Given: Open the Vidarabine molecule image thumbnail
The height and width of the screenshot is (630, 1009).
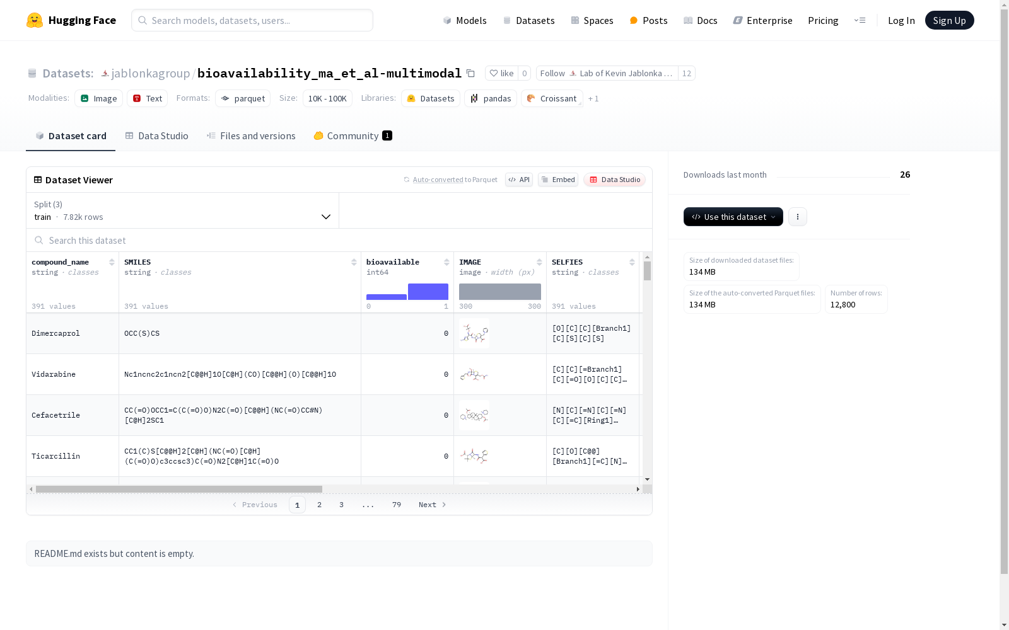Looking at the screenshot, I should pyautogui.click(x=474, y=374).
